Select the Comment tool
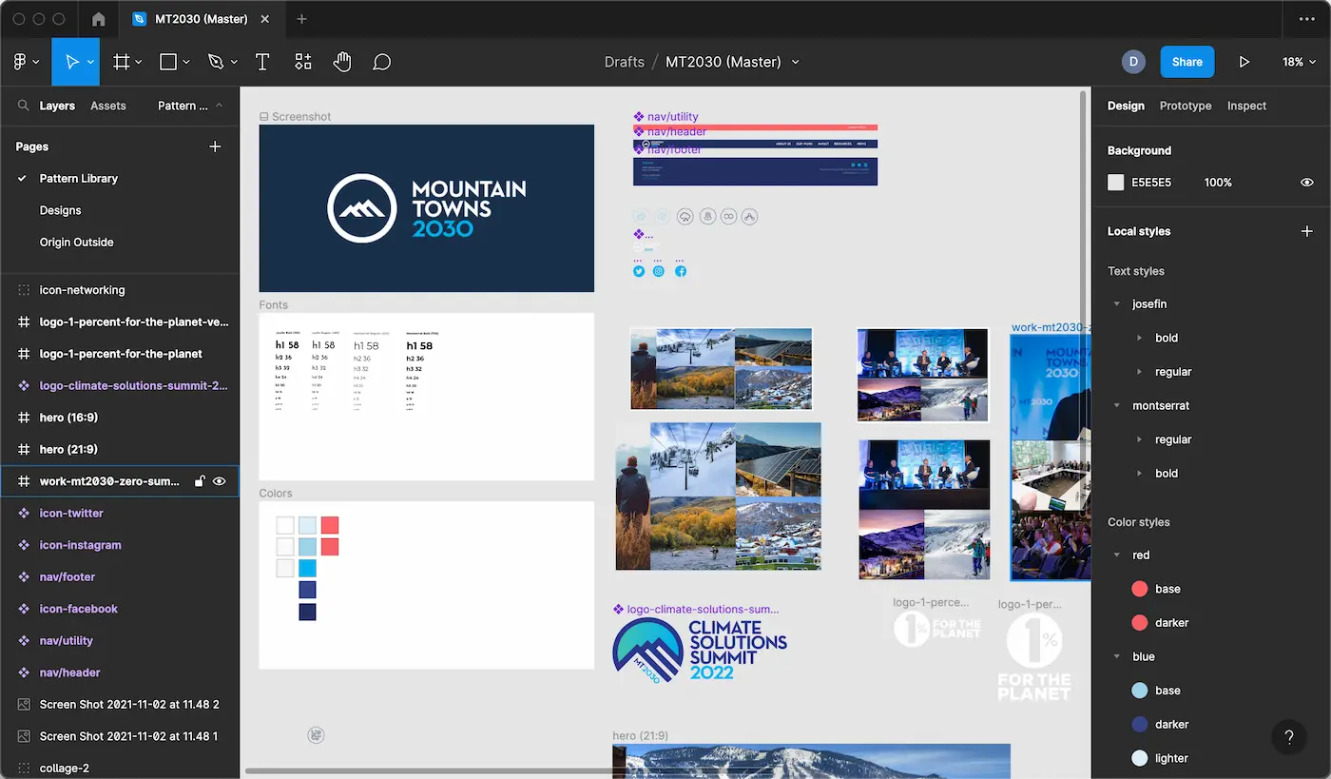Viewport: 1331px width, 779px height. pos(382,62)
